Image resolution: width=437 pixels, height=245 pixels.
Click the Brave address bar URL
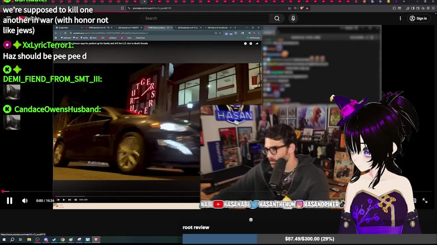point(152,8)
